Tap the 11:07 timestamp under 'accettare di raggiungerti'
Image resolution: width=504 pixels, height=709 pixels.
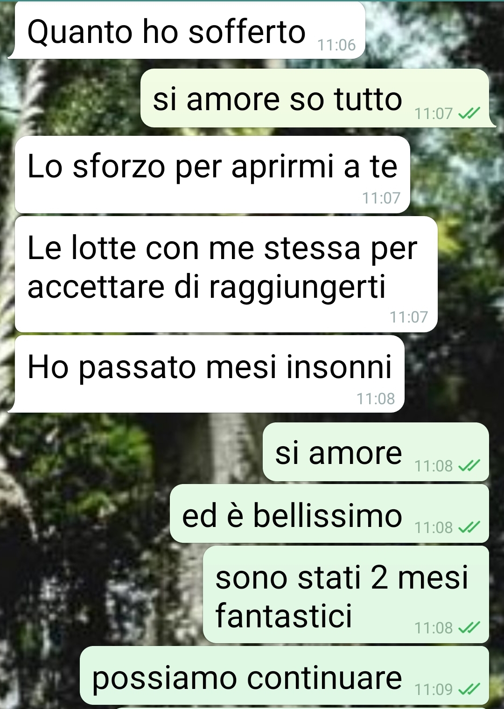pyautogui.click(x=409, y=317)
